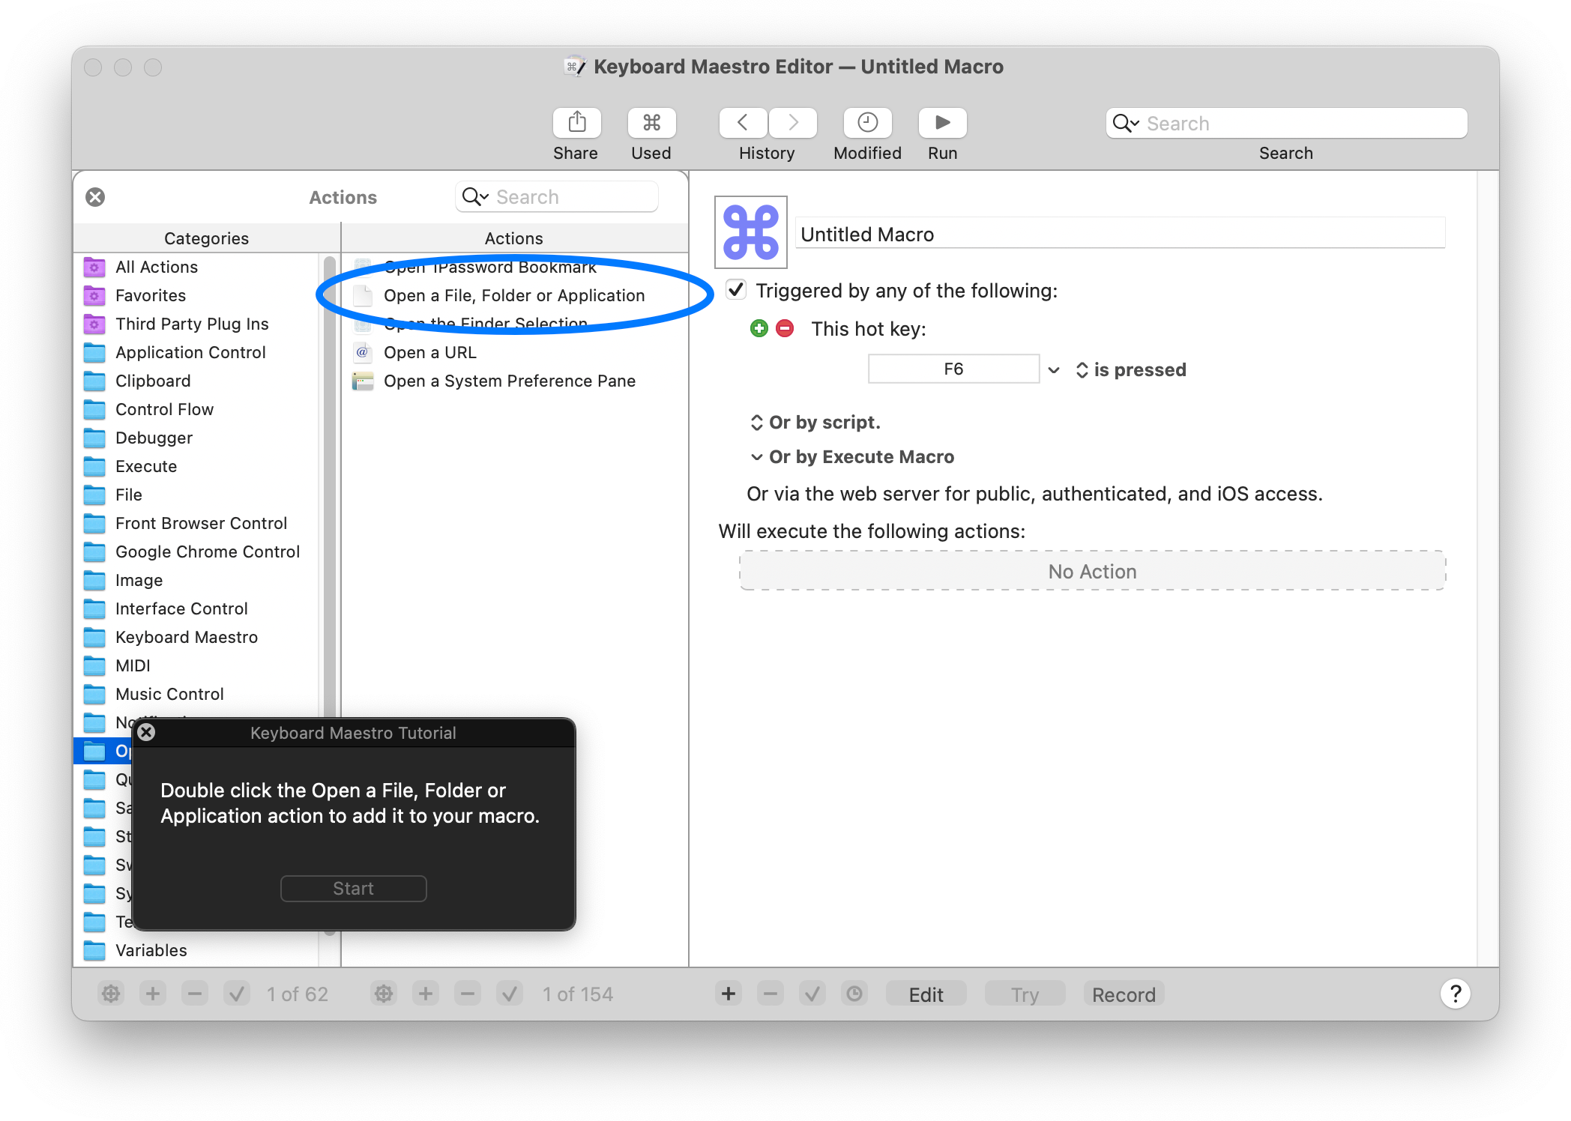Add a new macro

pos(426,994)
